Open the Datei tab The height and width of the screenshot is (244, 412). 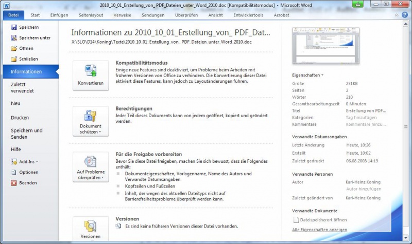13,15
